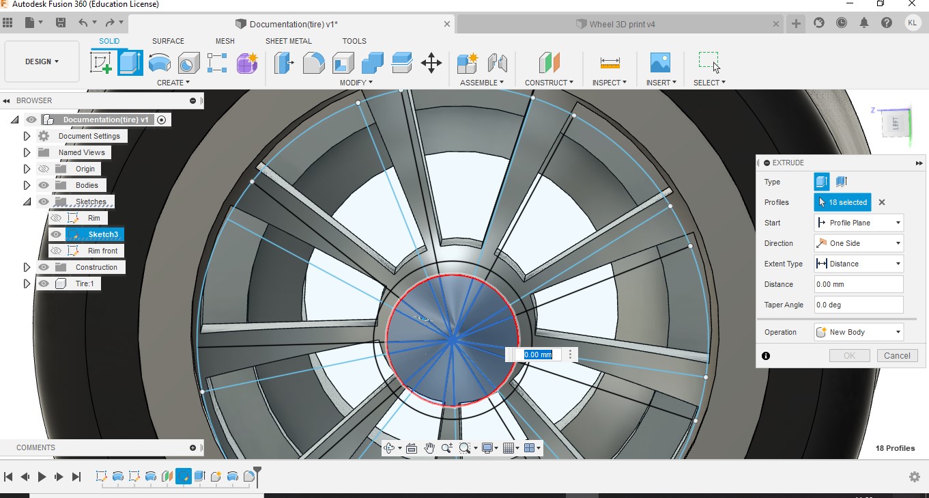Click the Zoom Window magnifier tool
The height and width of the screenshot is (498, 929).
click(x=466, y=448)
